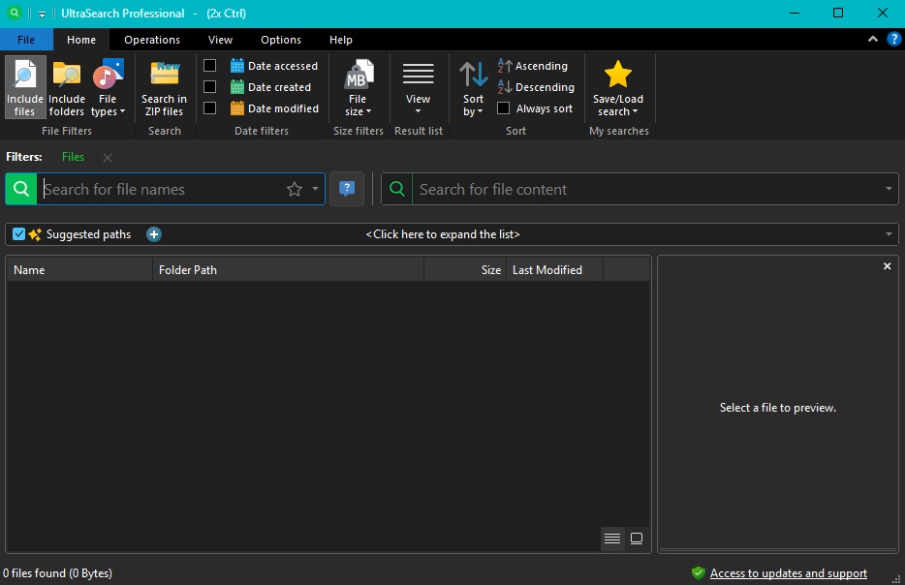Open the Save/Load search star icon
Viewport: 905px width, 585px height.
[x=617, y=76]
